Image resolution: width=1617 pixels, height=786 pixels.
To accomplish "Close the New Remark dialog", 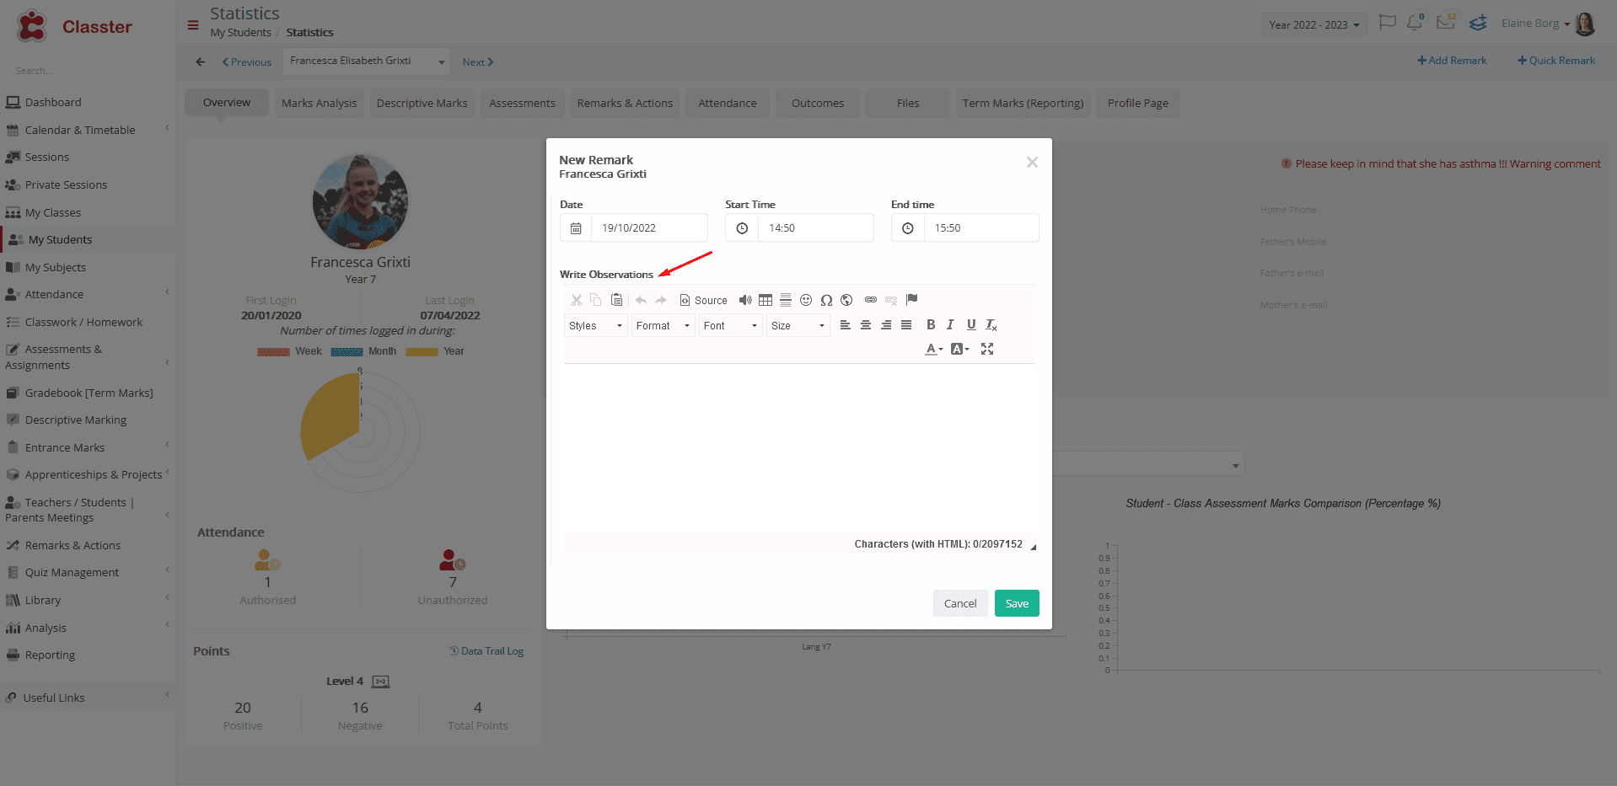I will [1032, 163].
